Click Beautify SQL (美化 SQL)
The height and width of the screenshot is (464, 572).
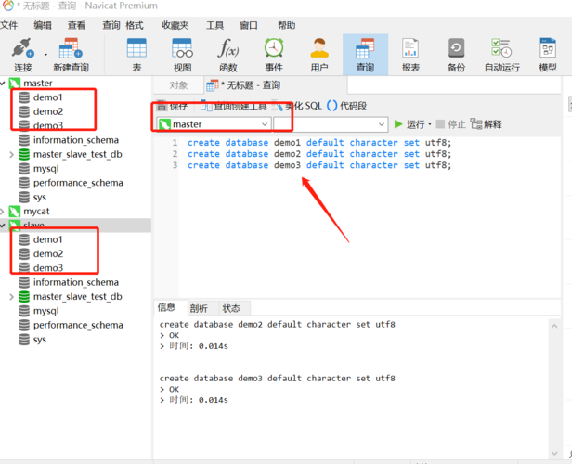[x=298, y=106]
